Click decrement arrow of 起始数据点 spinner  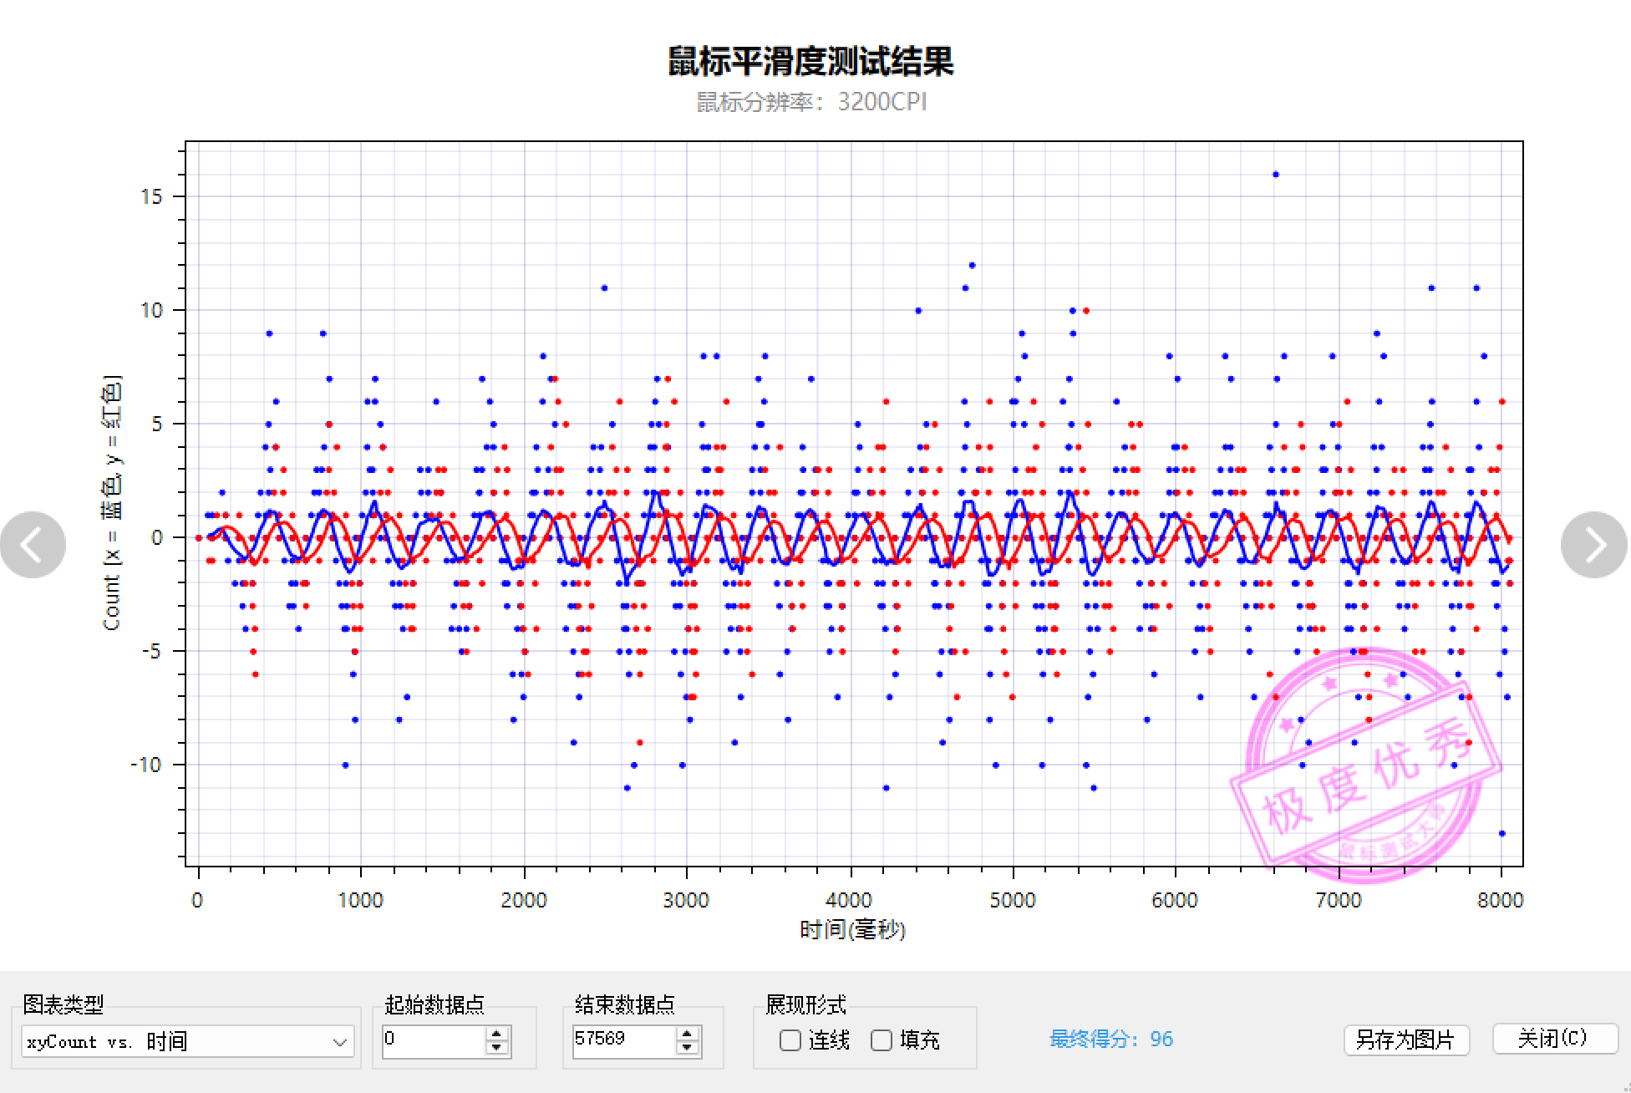(497, 1048)
